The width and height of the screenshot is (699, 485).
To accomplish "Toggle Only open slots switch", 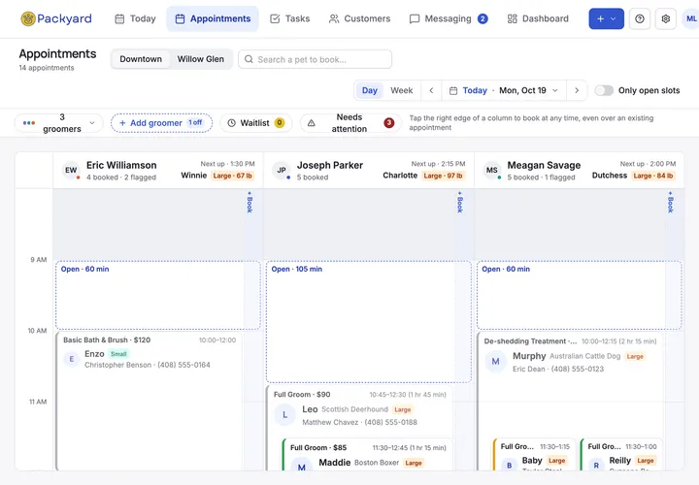I will pyautogui.click(x=604, y=90).
